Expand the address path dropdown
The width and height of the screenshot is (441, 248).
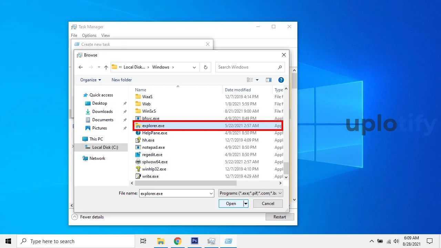pyautogui.click(x=194, y=67)
